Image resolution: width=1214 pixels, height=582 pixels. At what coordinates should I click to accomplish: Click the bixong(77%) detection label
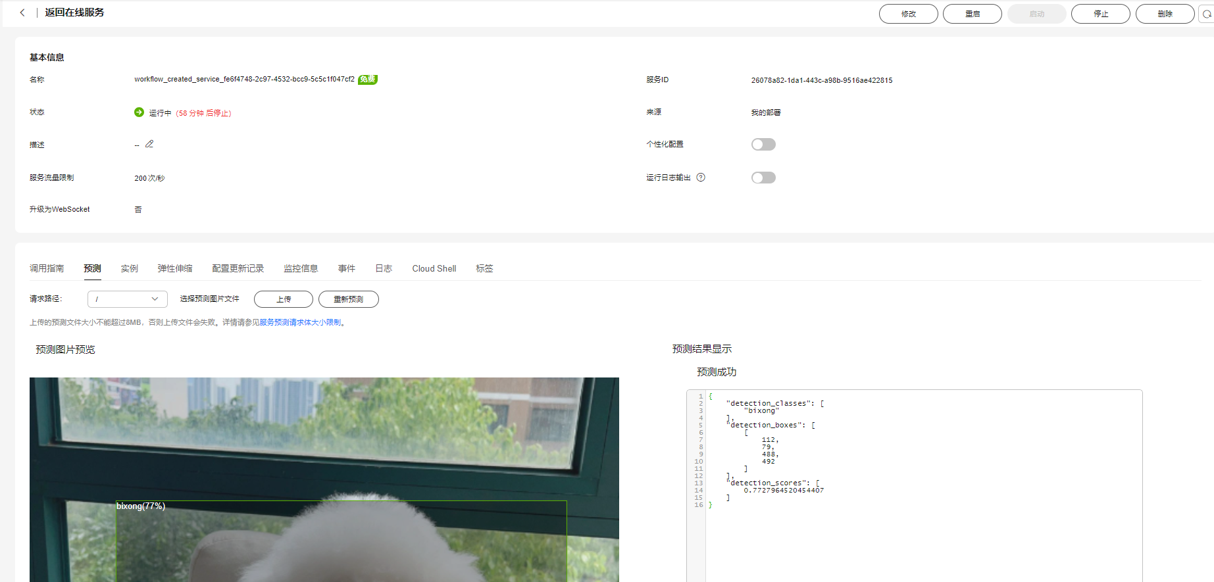pyautogui.click(x=141, y=506)
